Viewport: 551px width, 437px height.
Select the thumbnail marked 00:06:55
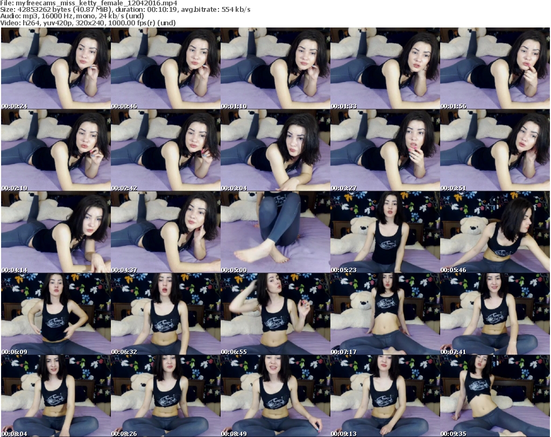pyautogui.click(x=275, y=314)
